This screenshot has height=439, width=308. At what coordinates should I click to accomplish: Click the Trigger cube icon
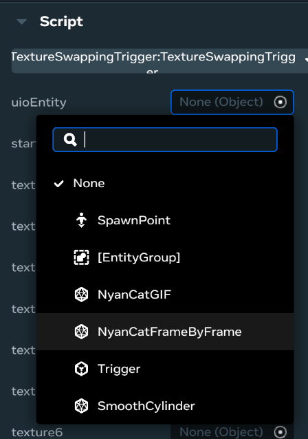(81, 369)
